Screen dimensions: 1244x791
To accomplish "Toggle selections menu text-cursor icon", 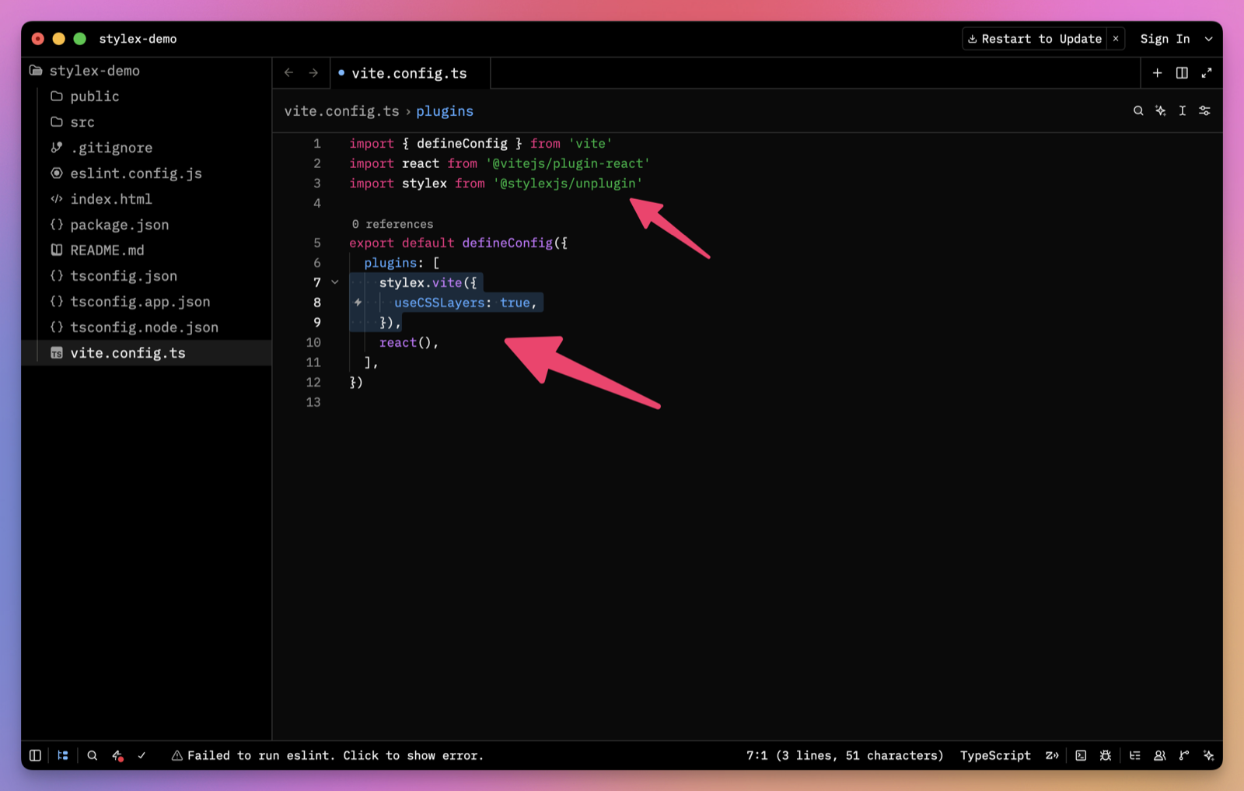I will click(1182, 110).
